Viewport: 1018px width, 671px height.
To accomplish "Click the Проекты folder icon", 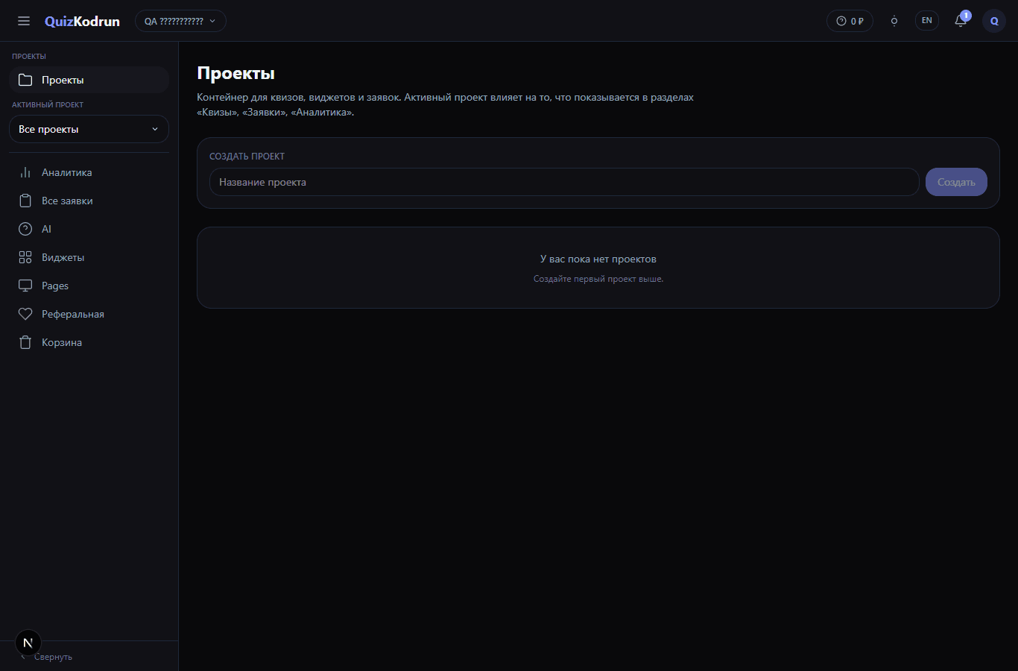I will (25, 80).
